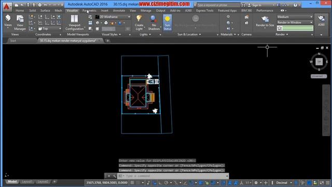Click the coordinates readout in status bar

[107, 183]
